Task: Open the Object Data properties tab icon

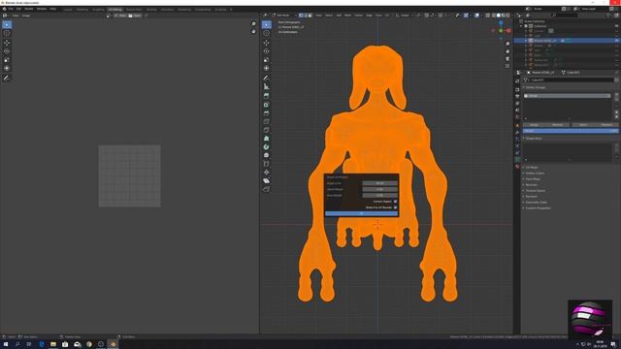Action: coord(517,159)
